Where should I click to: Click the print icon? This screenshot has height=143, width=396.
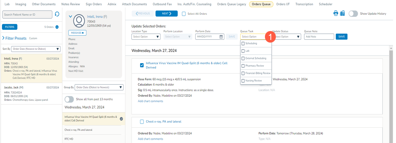(x=335, y=13)
